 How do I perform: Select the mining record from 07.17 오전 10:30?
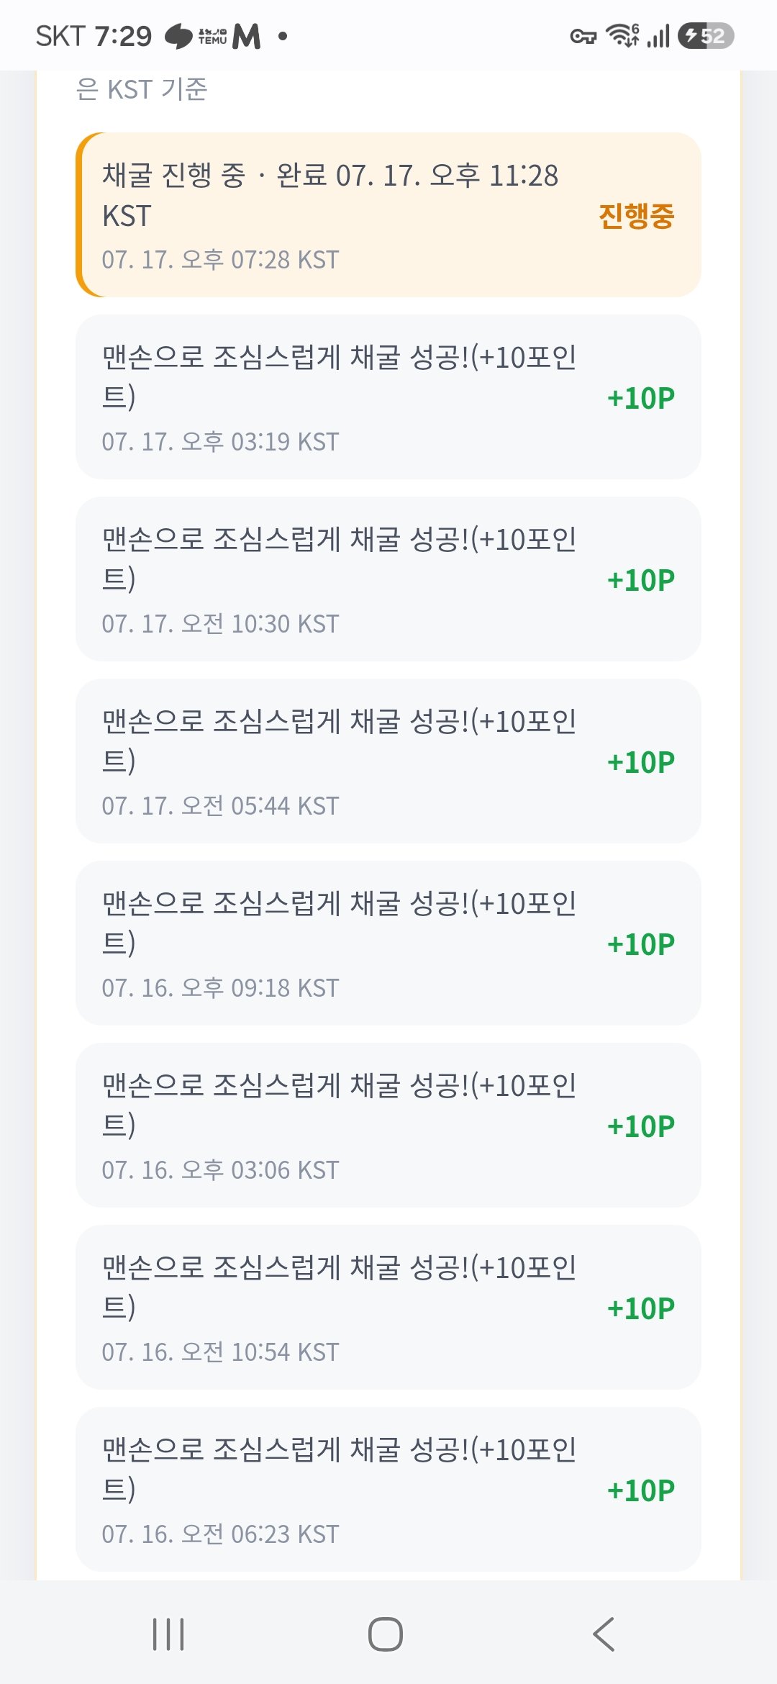pos(388,579)
